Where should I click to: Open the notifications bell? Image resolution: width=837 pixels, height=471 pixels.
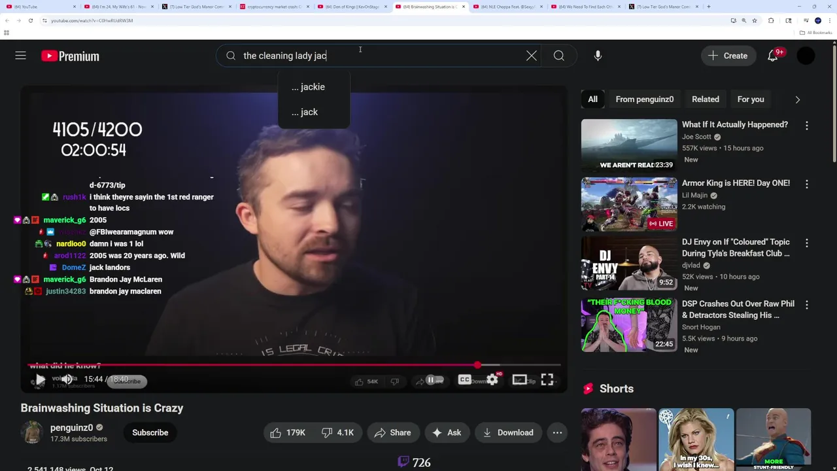click(773, 56)
